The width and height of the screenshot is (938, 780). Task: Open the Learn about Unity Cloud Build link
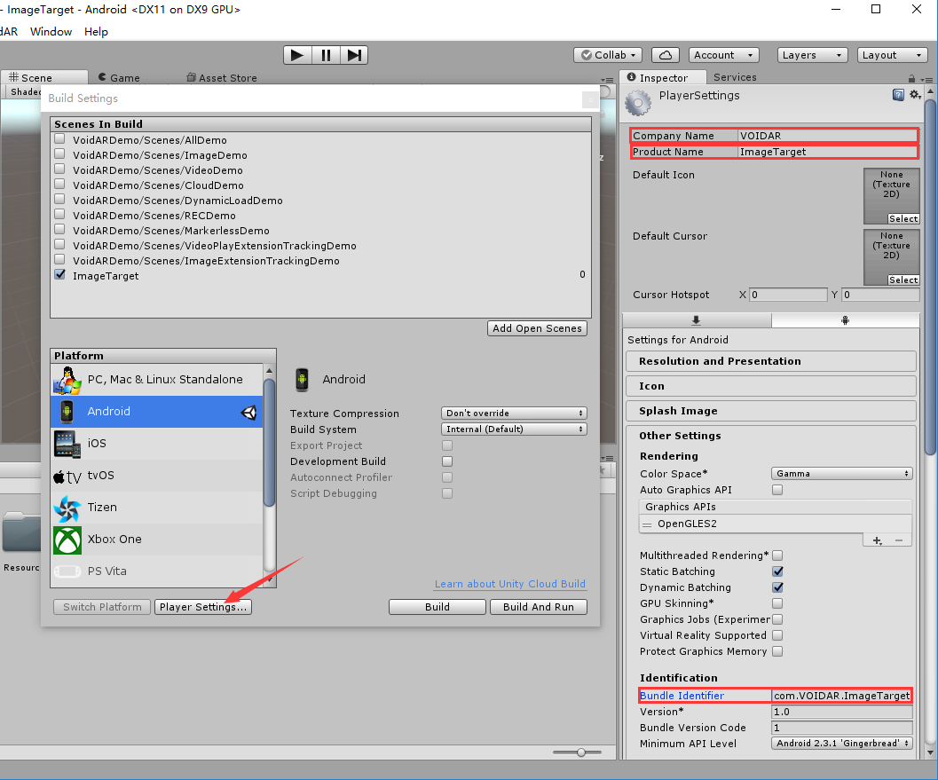pos(510,585)
